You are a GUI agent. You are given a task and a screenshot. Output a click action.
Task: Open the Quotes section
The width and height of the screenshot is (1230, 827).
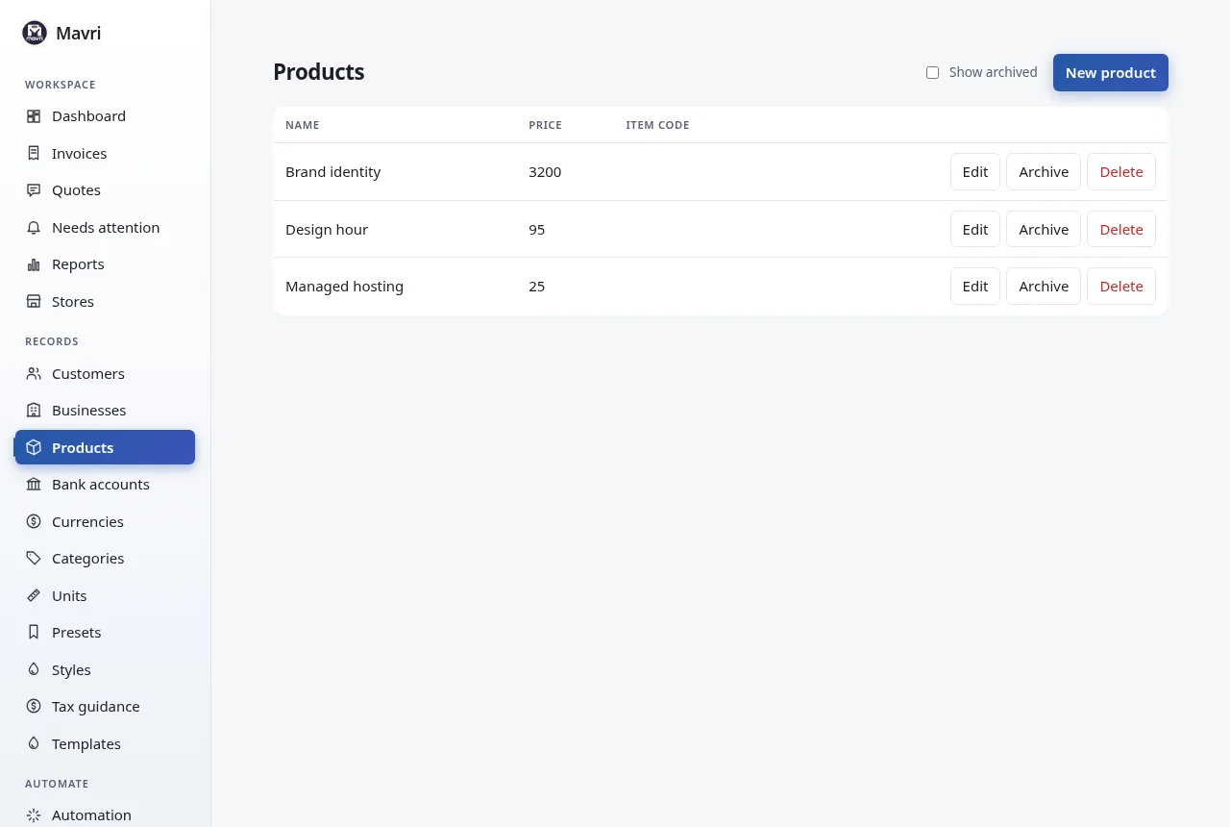[105, 190]
